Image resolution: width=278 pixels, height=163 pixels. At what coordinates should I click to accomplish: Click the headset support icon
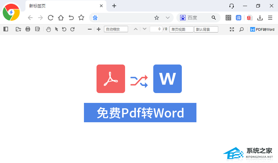[231, 6]
